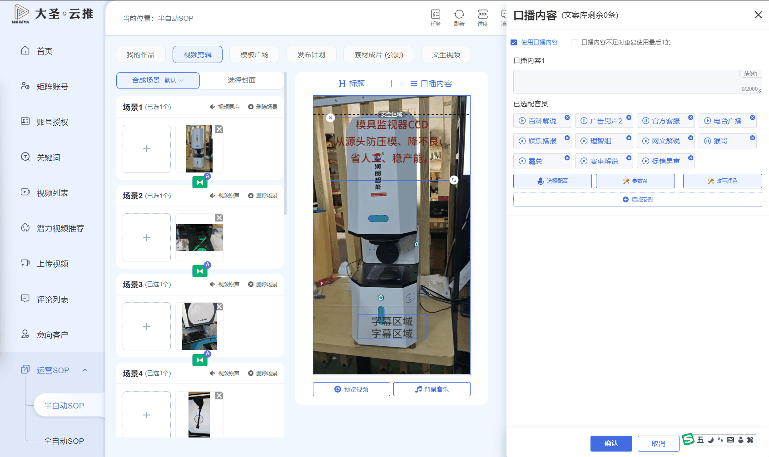Open 背景音乐 settings
Viewport: 769px width, 457px height.
coord(432,389)
